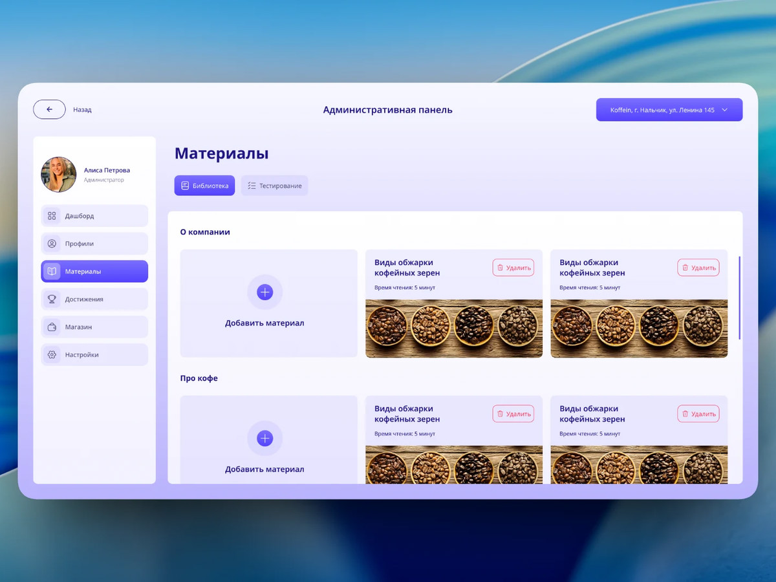This screenshot has height=582, width=776.
Task: Click the plus icon under "О компании"
Action: click(264, 292)
